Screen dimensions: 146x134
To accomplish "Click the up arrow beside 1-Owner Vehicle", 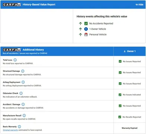I will [x=80, y=29].
